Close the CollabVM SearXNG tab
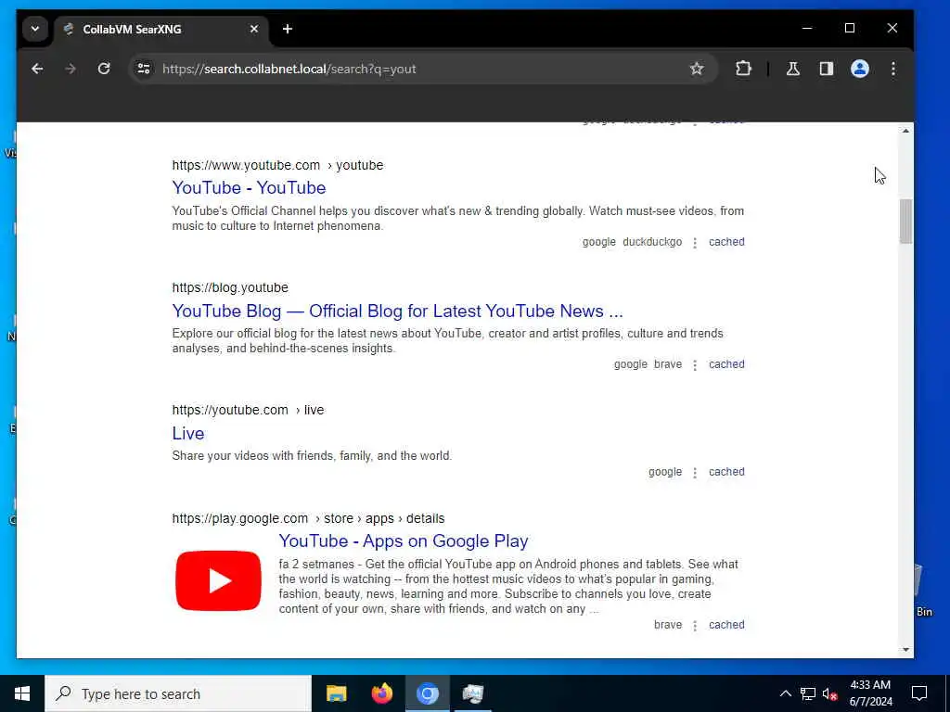 tap(254, 29)
